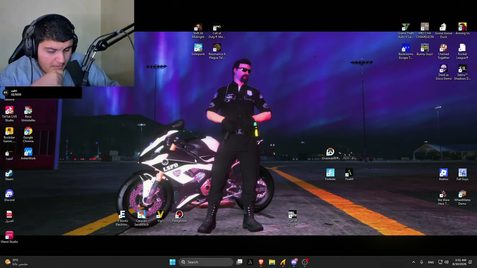
Task: Open the volume control tray icon
Action: point(446,262)
